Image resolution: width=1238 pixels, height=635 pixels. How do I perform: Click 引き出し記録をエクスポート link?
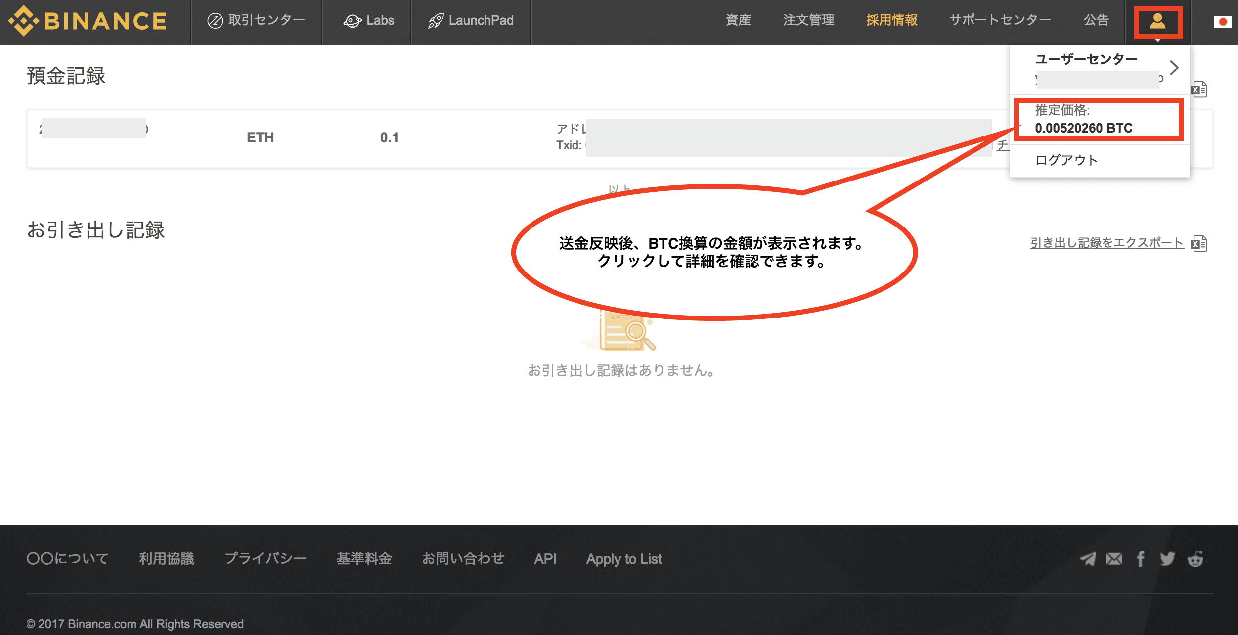click(x=1106, y=243)
